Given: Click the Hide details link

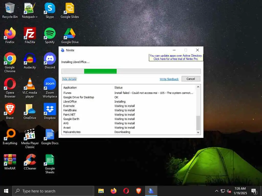Looking at the screenshot, I should tap(69, 79).
